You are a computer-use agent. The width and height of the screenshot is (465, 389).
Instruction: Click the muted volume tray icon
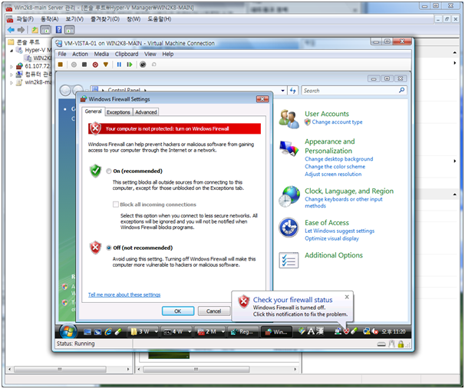(x=375, y=331)
